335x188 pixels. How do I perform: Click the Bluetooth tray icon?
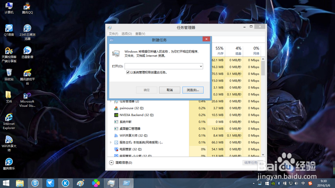tap(279, 183)
